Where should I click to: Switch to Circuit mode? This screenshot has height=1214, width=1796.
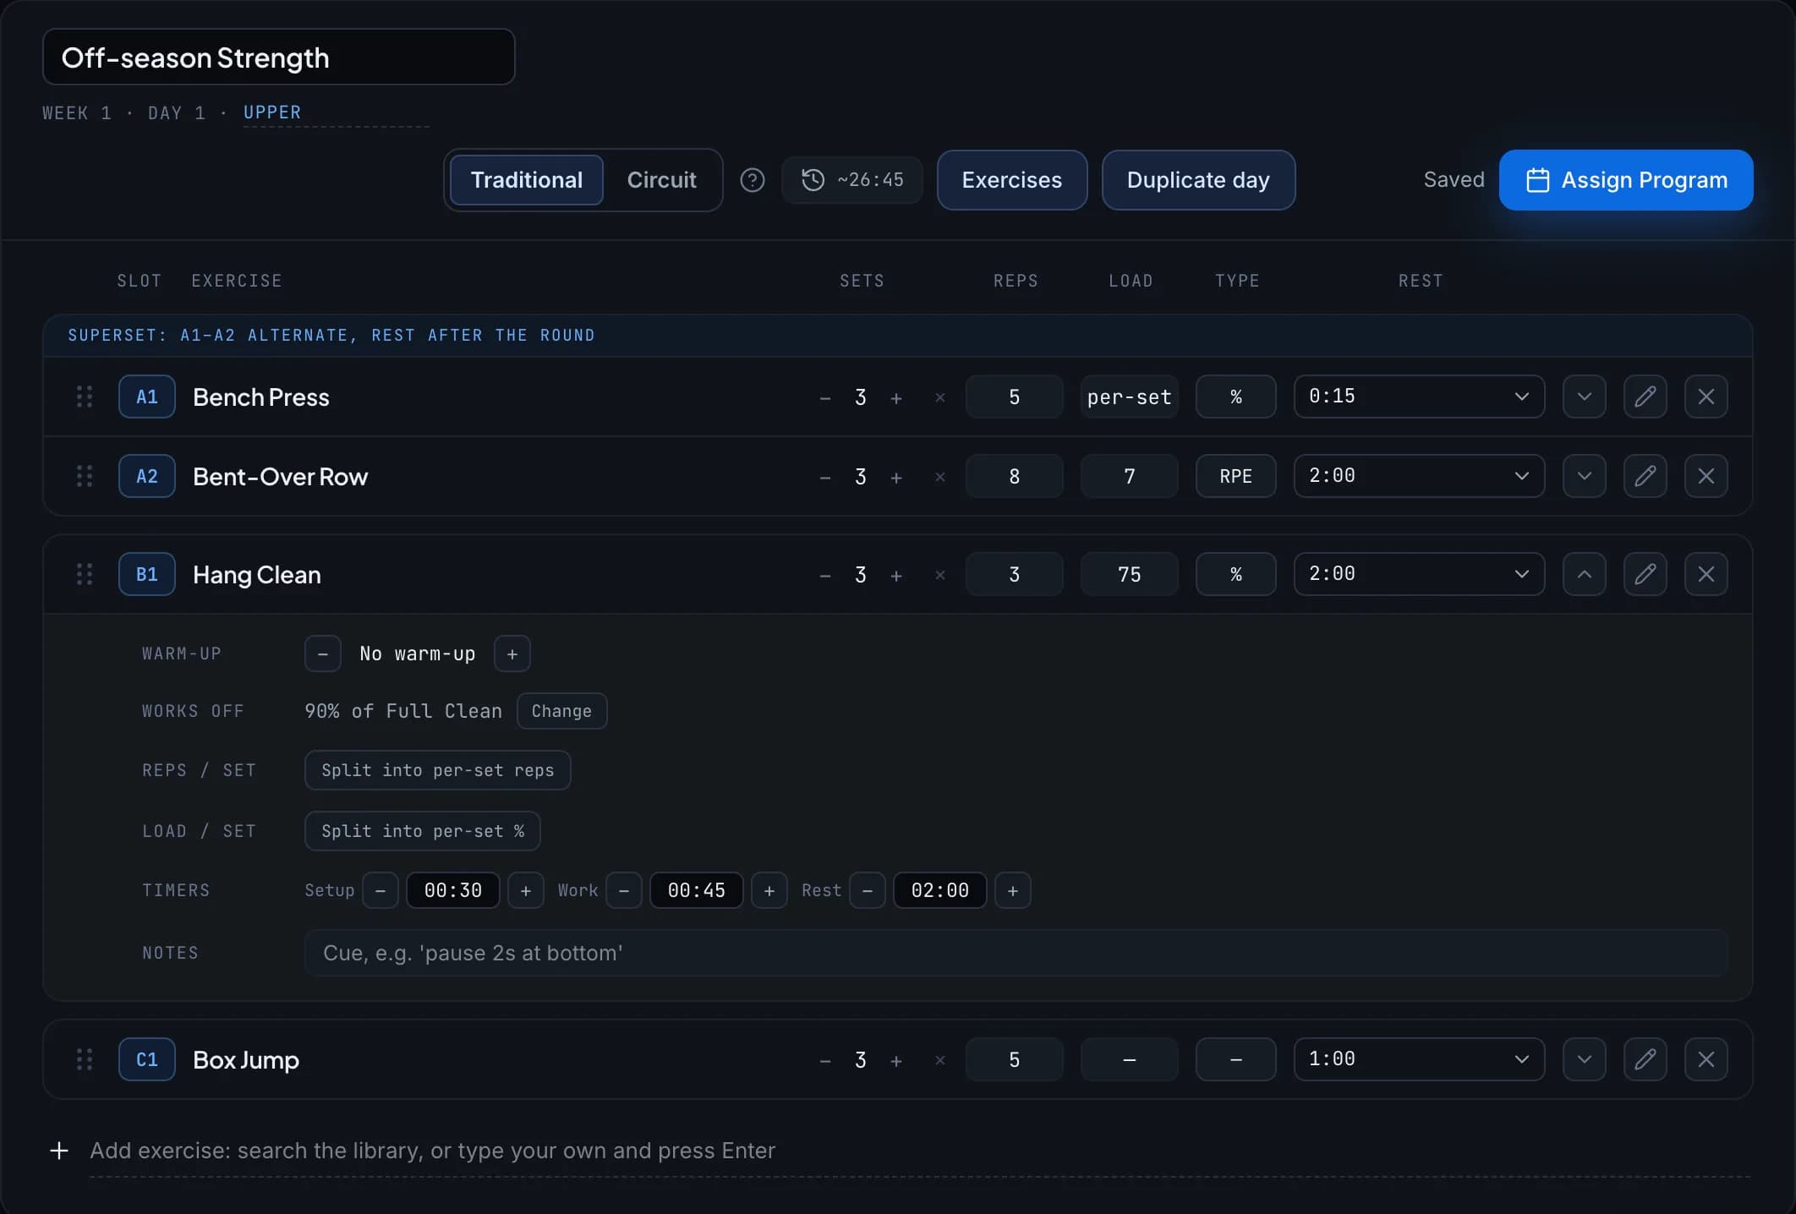(x=661, y=180)
